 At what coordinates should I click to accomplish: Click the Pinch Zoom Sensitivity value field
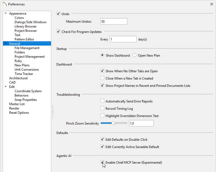[141, 123]
